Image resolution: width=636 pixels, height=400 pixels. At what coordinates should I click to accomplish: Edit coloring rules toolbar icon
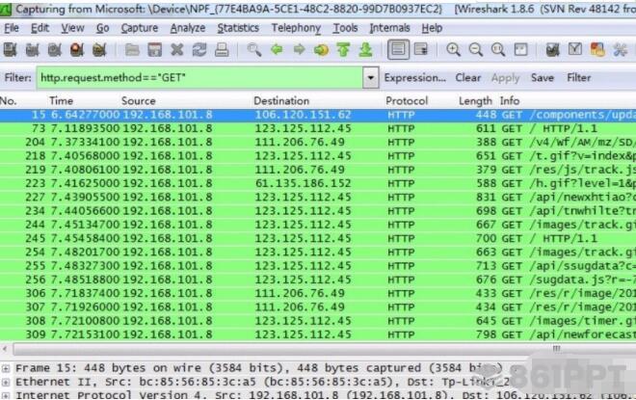click(x=597, y=50)
